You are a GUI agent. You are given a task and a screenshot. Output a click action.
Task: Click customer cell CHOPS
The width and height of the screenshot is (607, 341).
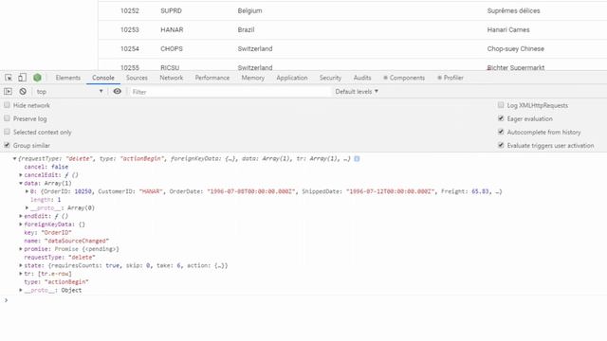pyautogui.click(x=172, y=48)
